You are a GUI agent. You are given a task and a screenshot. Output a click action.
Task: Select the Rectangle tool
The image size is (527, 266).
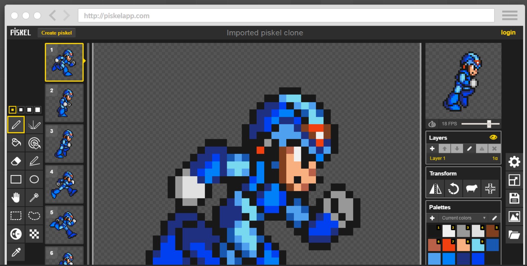[16, 179]
